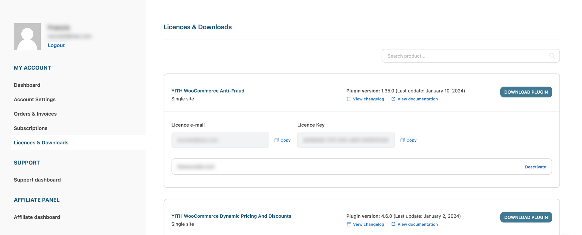
Task: Click the AFFILIATE PANEL section heading
Action: point(37,200)
